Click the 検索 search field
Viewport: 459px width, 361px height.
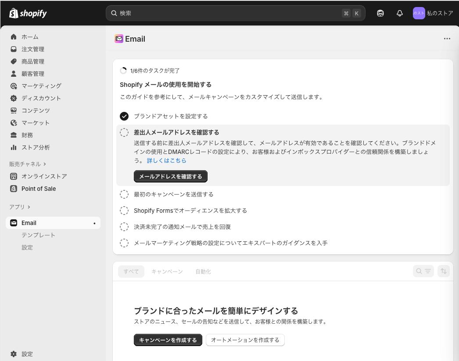pos(235,13)
